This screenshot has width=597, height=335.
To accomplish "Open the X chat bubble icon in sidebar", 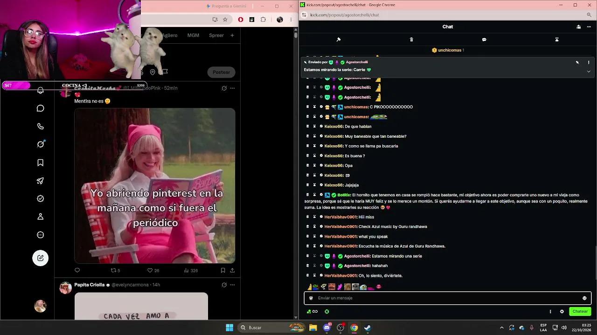I will [x=41, y=108].
